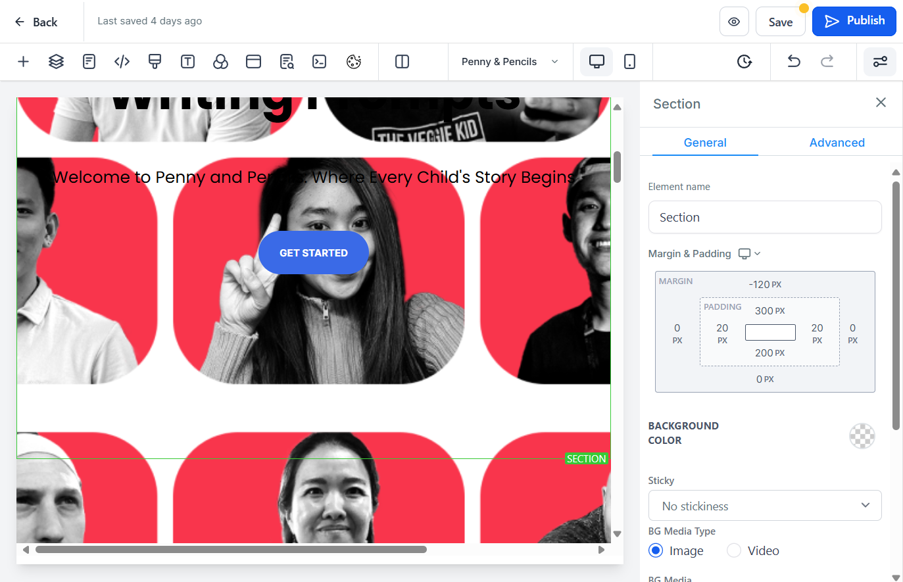The height and width of the screenshot is (582, 903).
Task: Switch to desktop view
Action: pos(597,62)
